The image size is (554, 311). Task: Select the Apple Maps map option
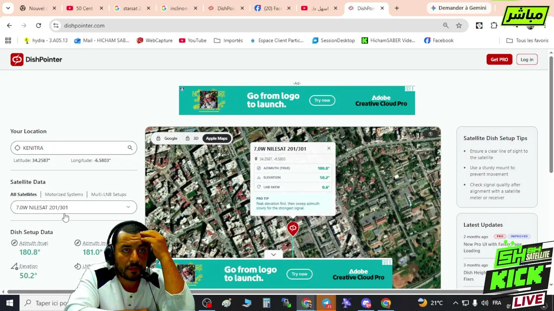point(216,138)
